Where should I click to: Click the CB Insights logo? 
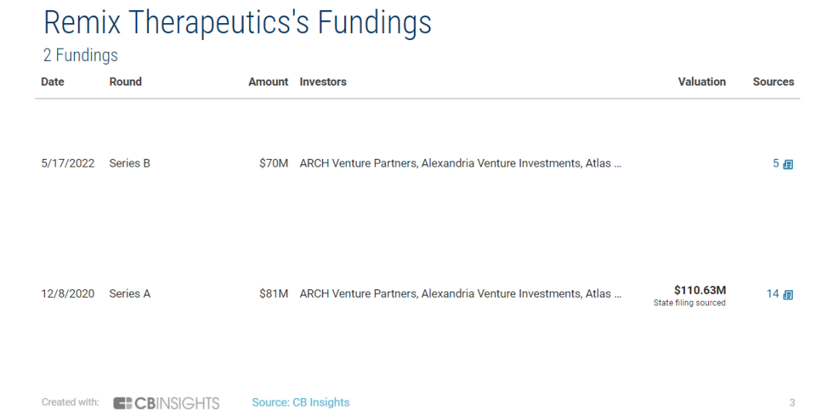[x=167, y=403]
